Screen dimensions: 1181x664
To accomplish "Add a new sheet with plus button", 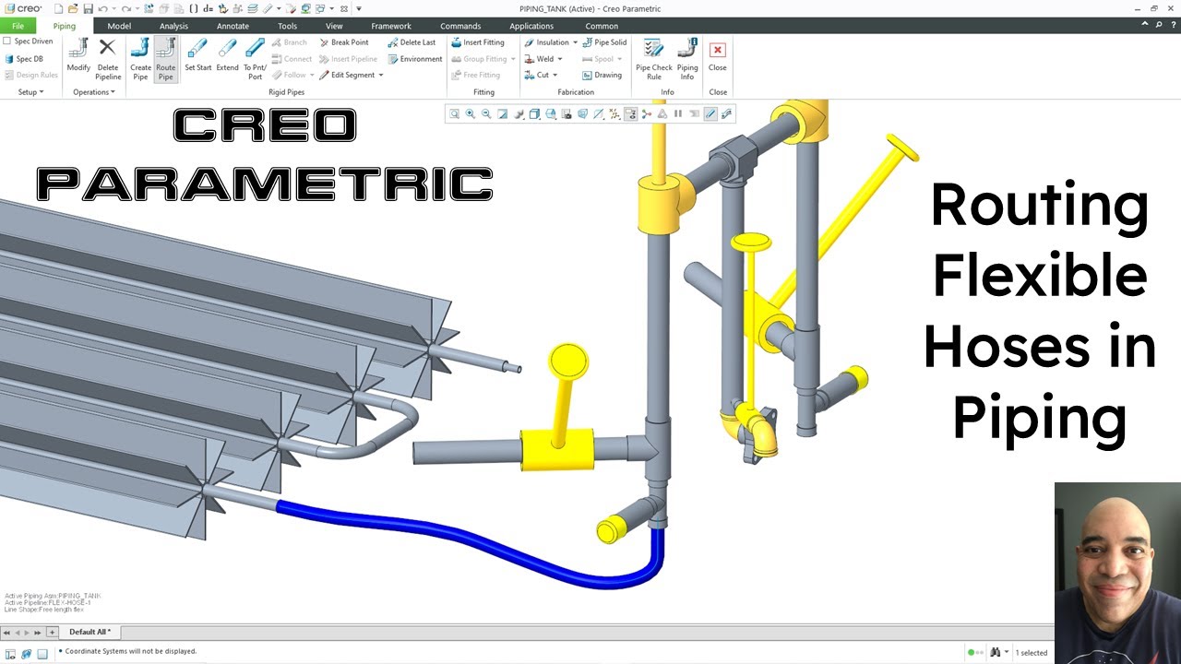I will pos(52,632).
